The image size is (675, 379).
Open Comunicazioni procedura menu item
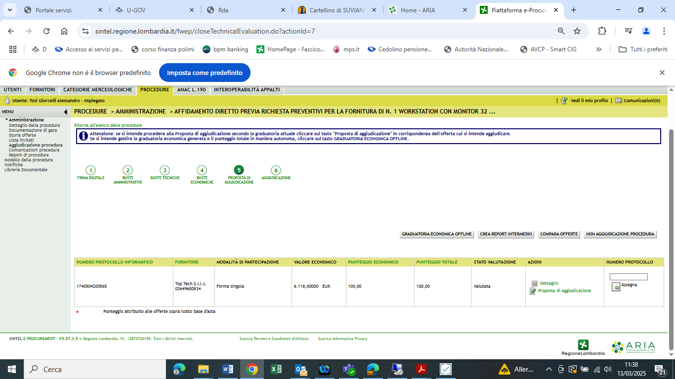click(x=34, y=150)
